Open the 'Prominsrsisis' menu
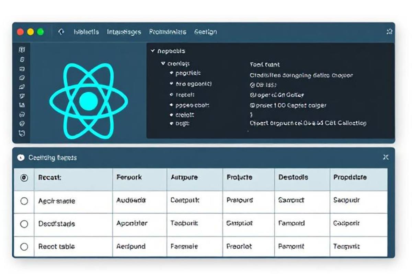The height and width of the screenshot is (274, 412). tap(168, 32)
